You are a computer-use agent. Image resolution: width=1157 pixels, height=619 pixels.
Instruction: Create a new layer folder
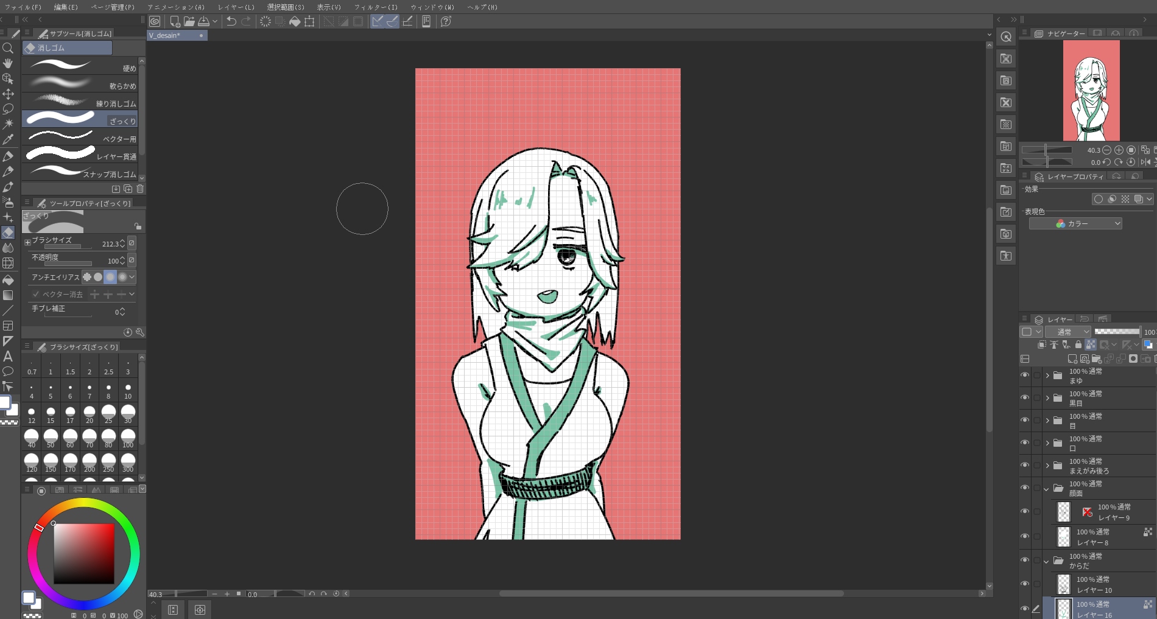pyautogui.click(x=1096, y=360)
